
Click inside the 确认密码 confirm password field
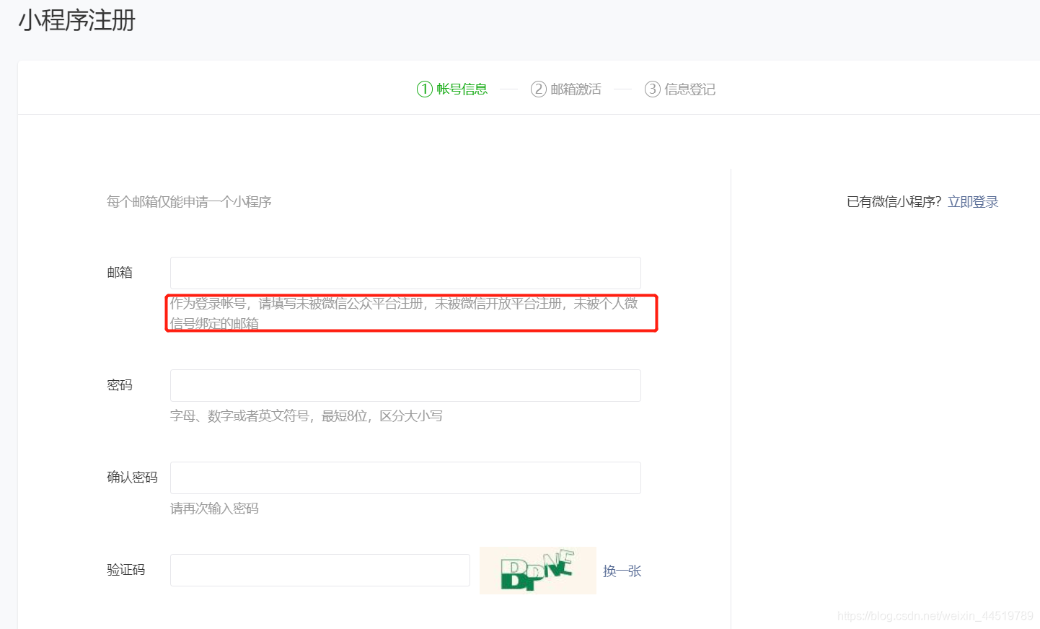405,478
